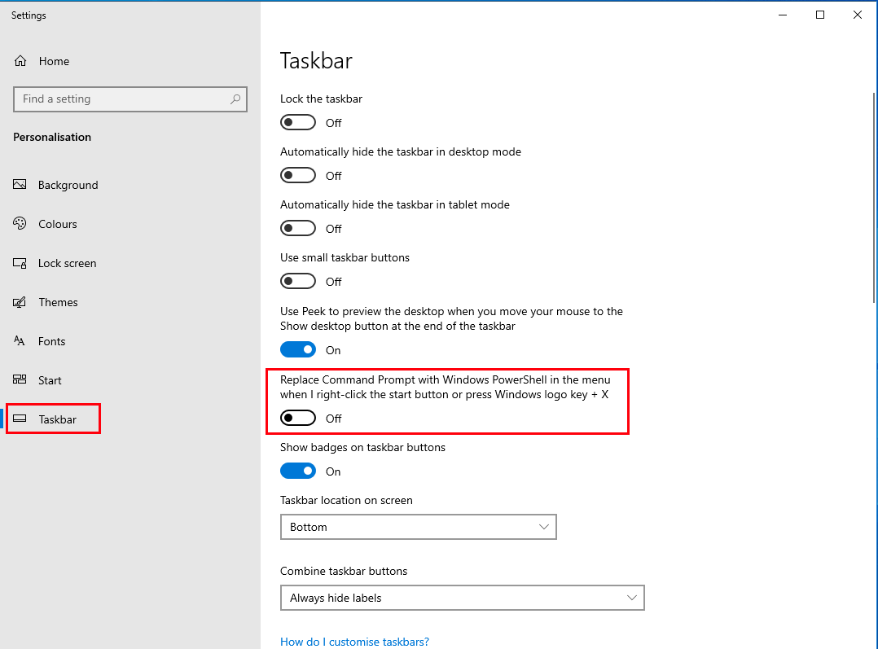Click the Background picture icon

point(20,184)
